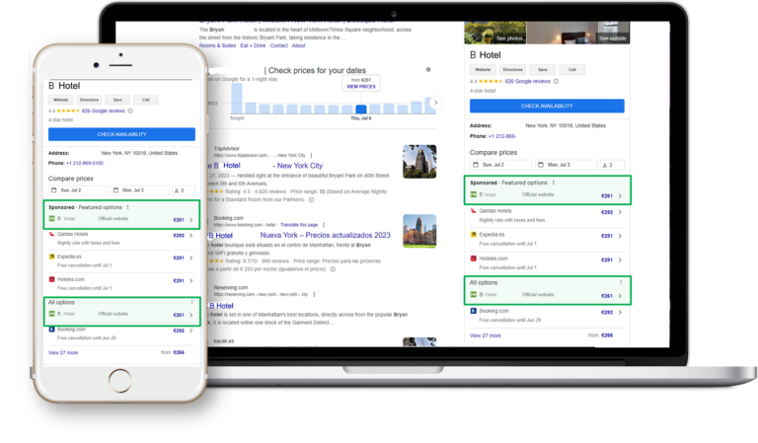
Task: Open Sponsored options kebab menu on laptop panel
Action: pyautogui.click(x=554, y=183)
